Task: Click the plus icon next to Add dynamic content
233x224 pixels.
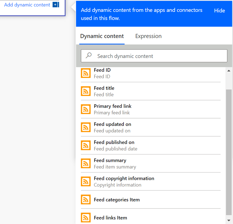Action: pos(55,5)
